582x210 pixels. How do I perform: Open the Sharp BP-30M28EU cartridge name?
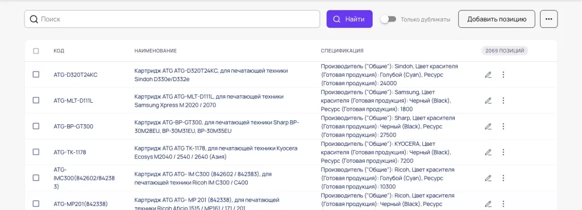point(217,127)
